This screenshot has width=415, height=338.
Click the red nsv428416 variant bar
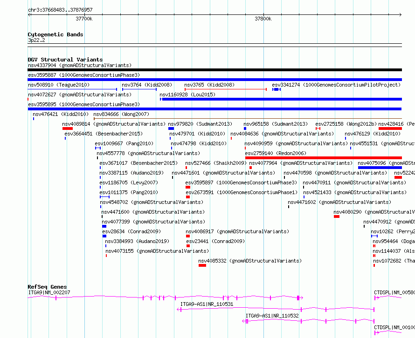coord(390,128)
